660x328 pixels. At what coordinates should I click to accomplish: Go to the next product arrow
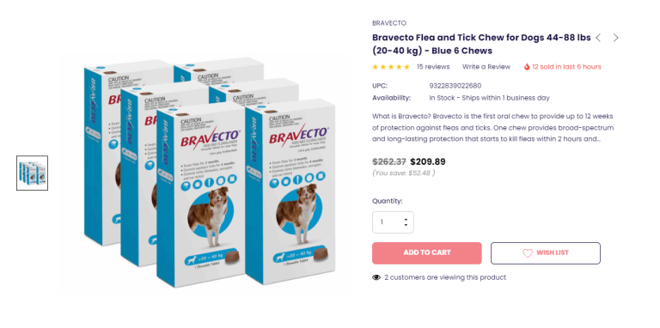point(616,38)
